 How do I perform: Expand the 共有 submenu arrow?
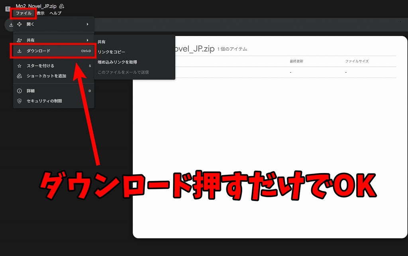point(87,40)
